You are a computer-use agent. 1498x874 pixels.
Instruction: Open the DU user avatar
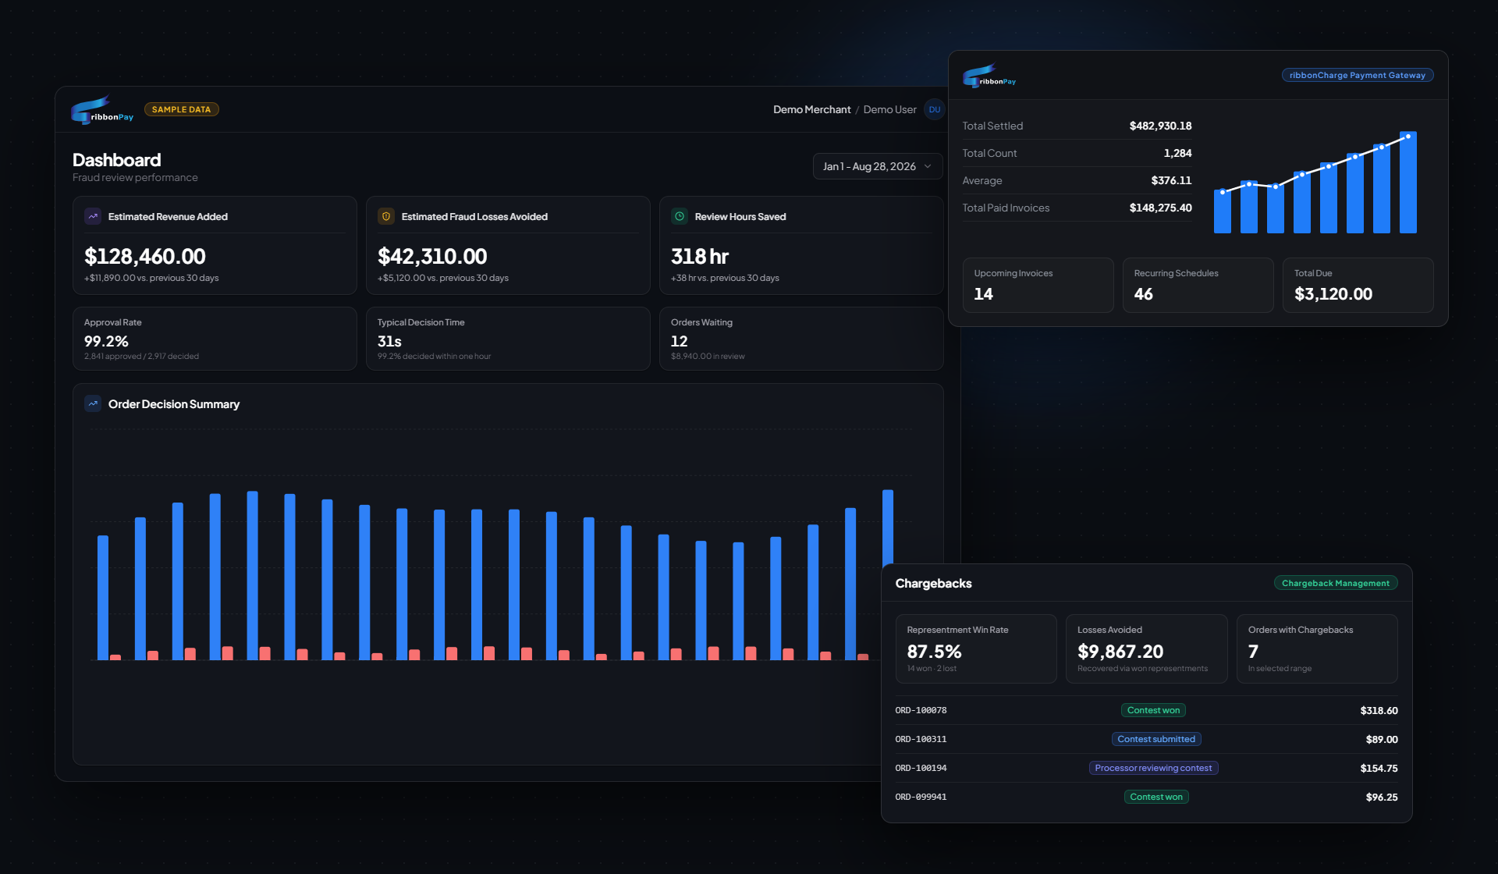click(x=934, y=110)
